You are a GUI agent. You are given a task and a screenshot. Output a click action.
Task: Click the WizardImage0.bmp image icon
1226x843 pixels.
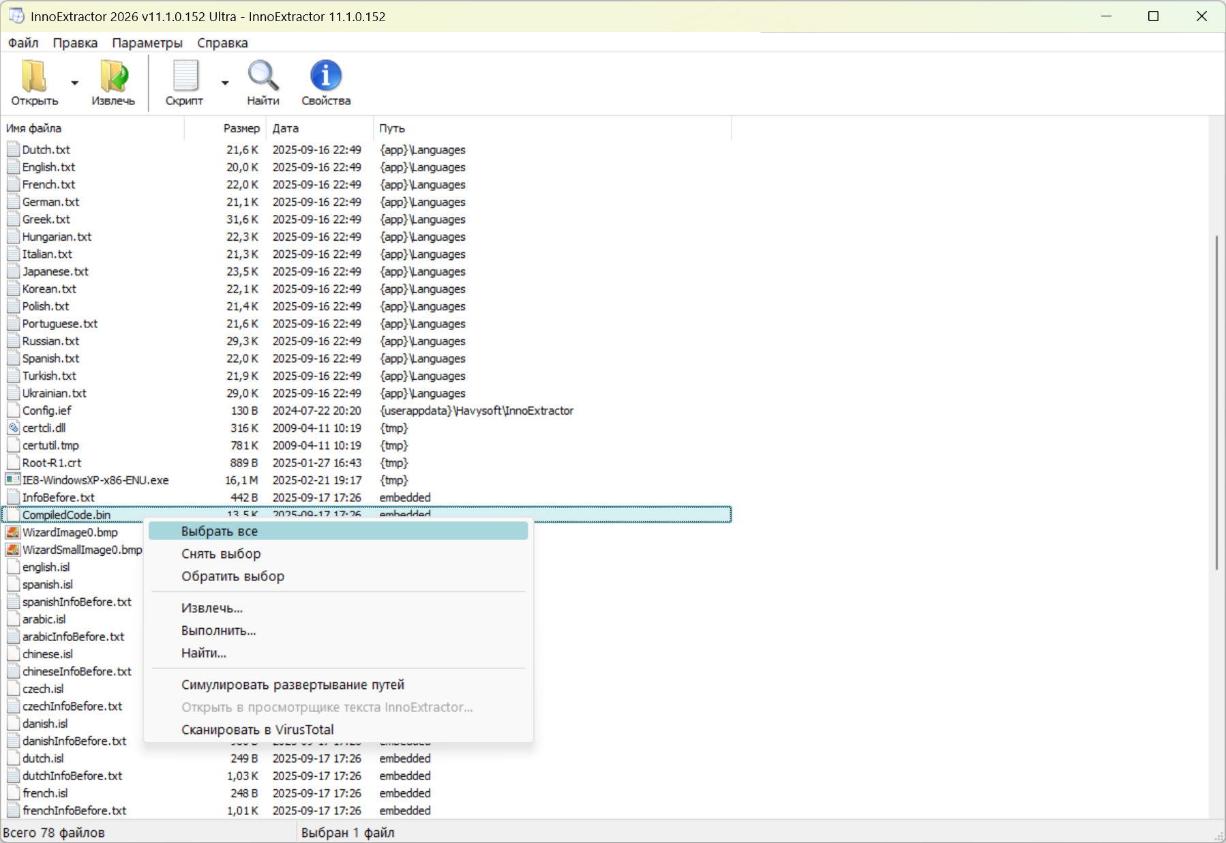click(x=13, y=532)
